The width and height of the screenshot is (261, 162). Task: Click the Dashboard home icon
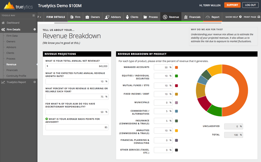3,23
